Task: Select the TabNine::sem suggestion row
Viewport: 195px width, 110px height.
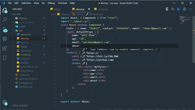Action: [x=121, y=50]
